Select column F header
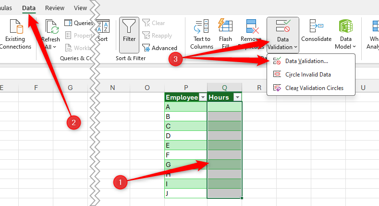Screen dimensions: 379x206 [x=36, y=88]
